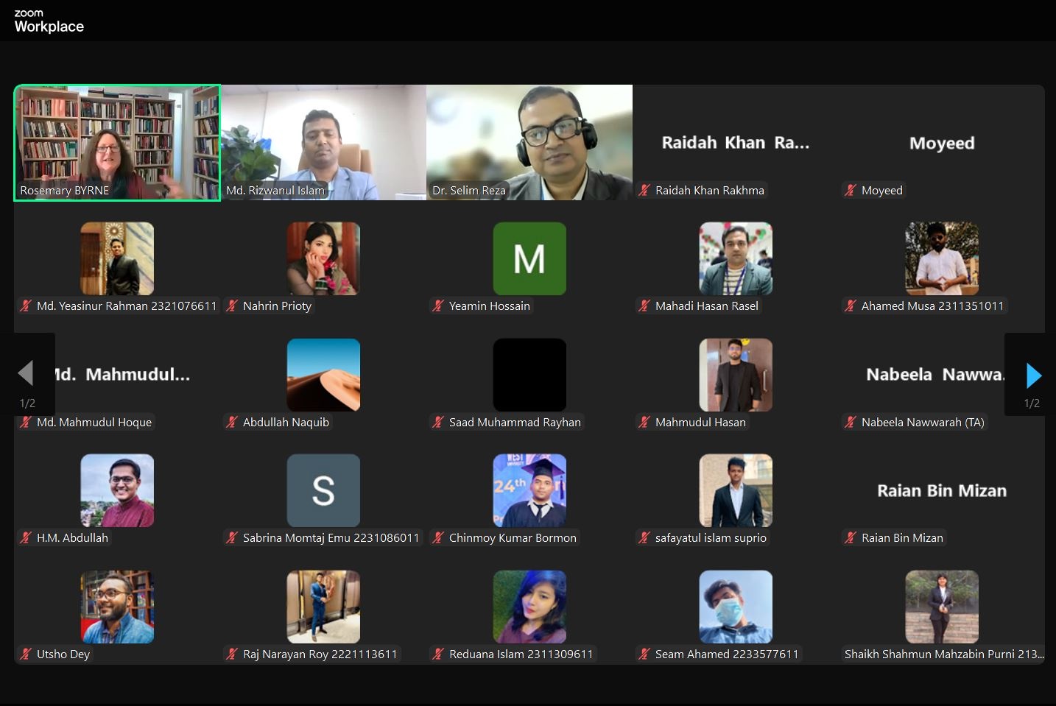Click muted mic icon of Yeamin Hossain

pyautogui.click(x=438, y=306)
